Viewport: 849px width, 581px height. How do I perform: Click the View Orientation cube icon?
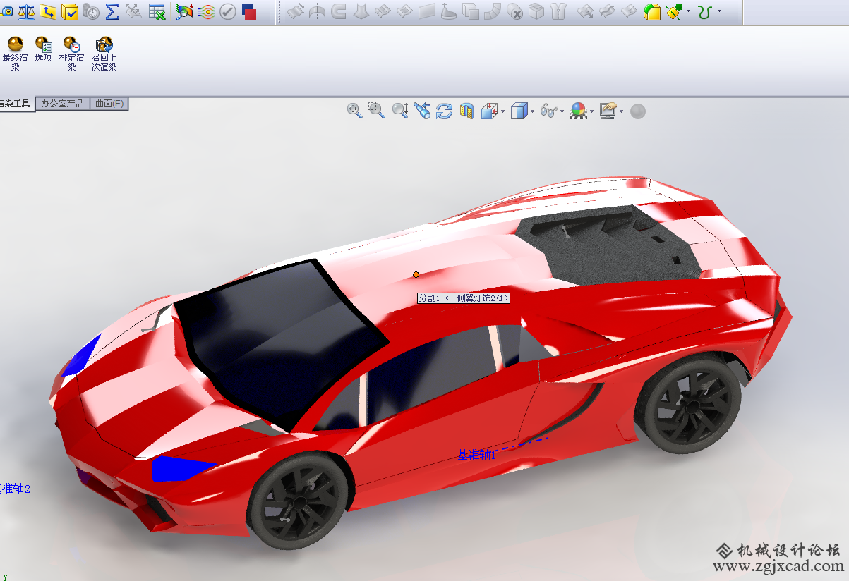[489, 111]
